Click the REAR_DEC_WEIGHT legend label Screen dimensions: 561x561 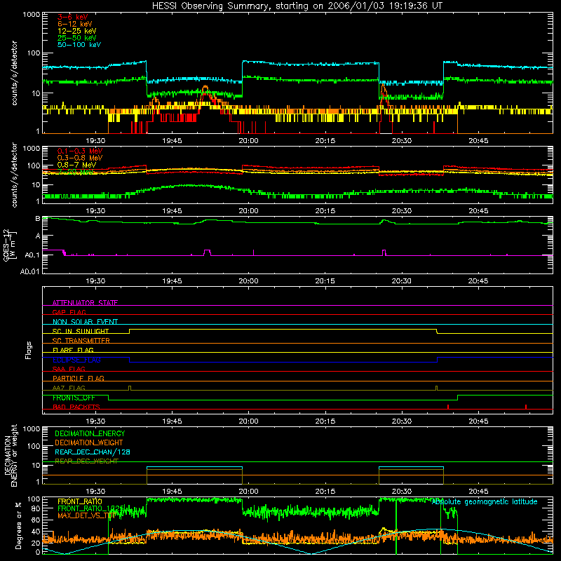pos(86,461)
